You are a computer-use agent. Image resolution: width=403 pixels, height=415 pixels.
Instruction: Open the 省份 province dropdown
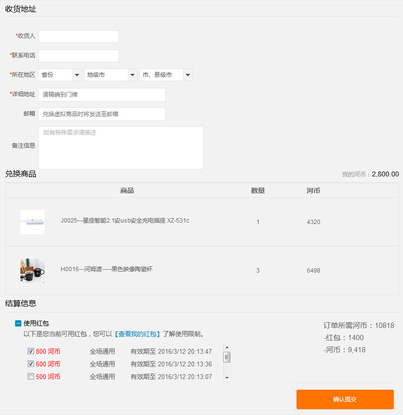click(60, 75)
